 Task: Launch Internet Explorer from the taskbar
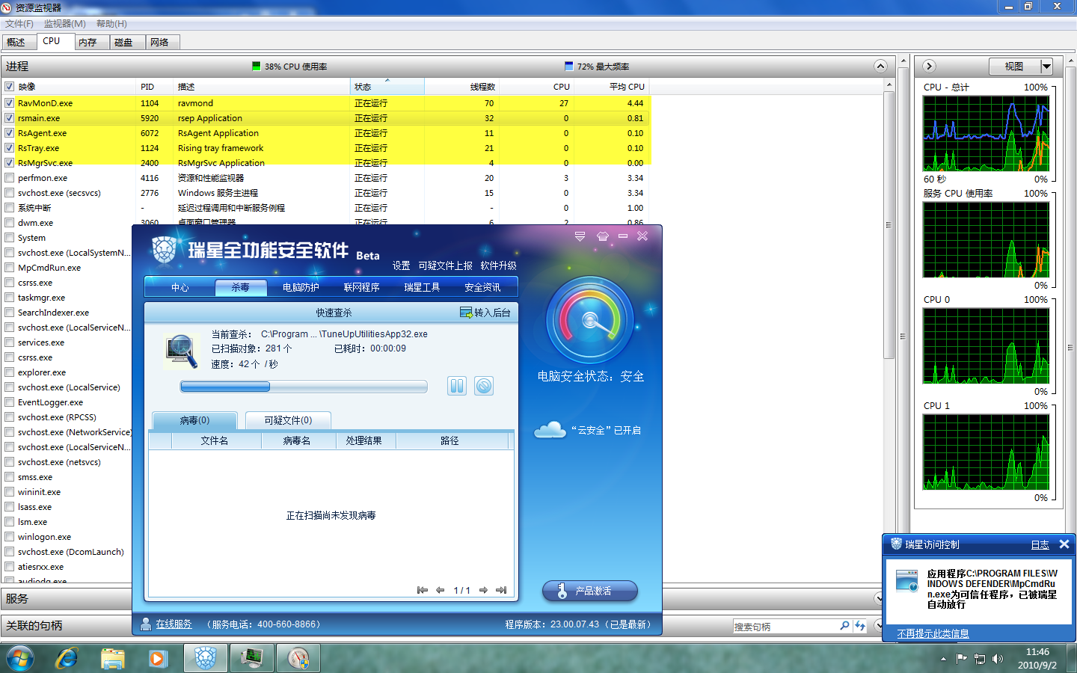pos(67,659)
